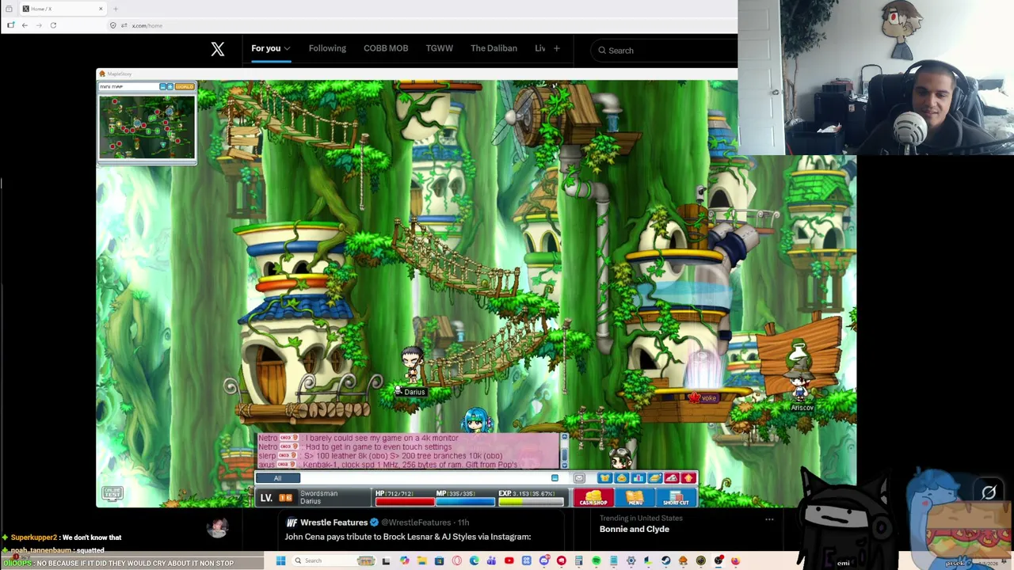Open the Windows Start menu
The height and width of the screenshot is (570, 1014).
(280, 560)
